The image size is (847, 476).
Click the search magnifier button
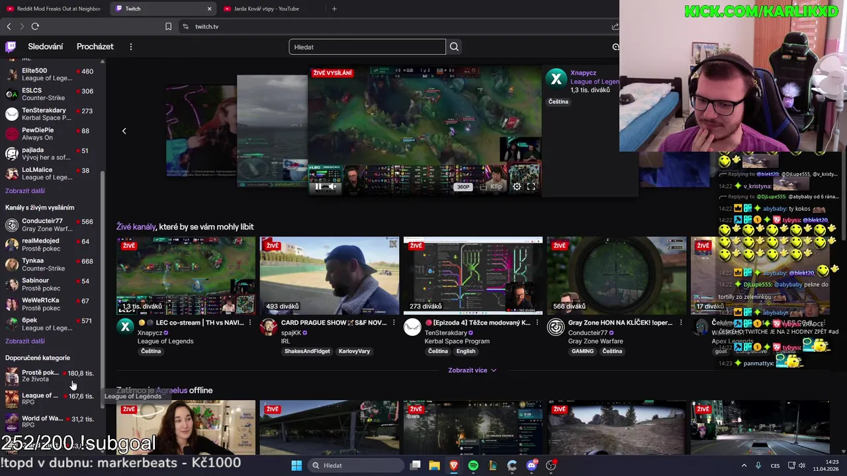(x=454, y=47)
